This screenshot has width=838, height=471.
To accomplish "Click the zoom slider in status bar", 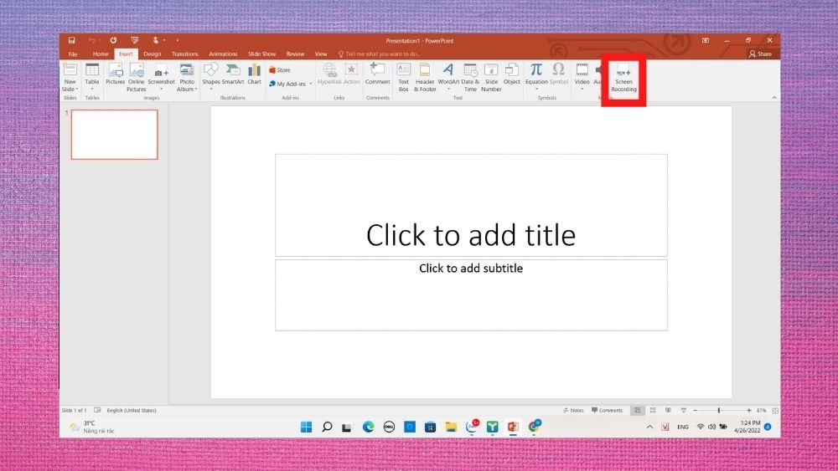I will click(x=718, y=410).
